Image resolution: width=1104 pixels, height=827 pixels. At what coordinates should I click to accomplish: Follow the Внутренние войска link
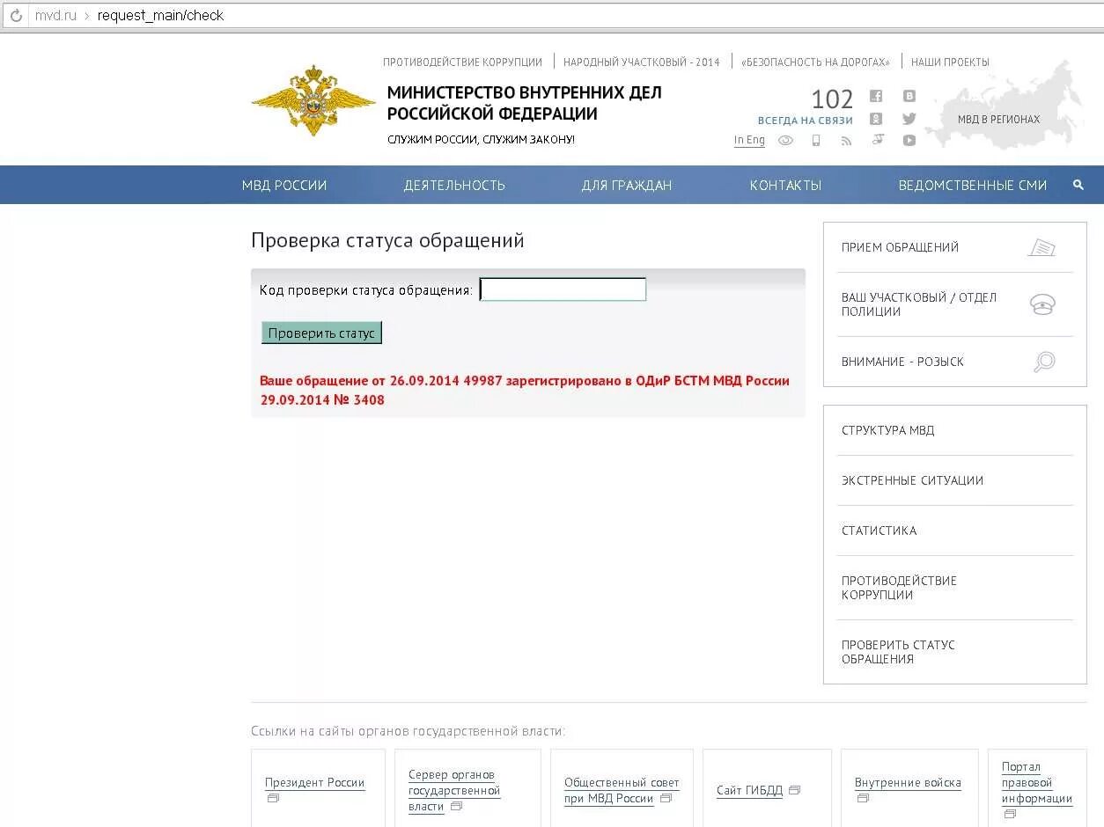pos(908,782)
